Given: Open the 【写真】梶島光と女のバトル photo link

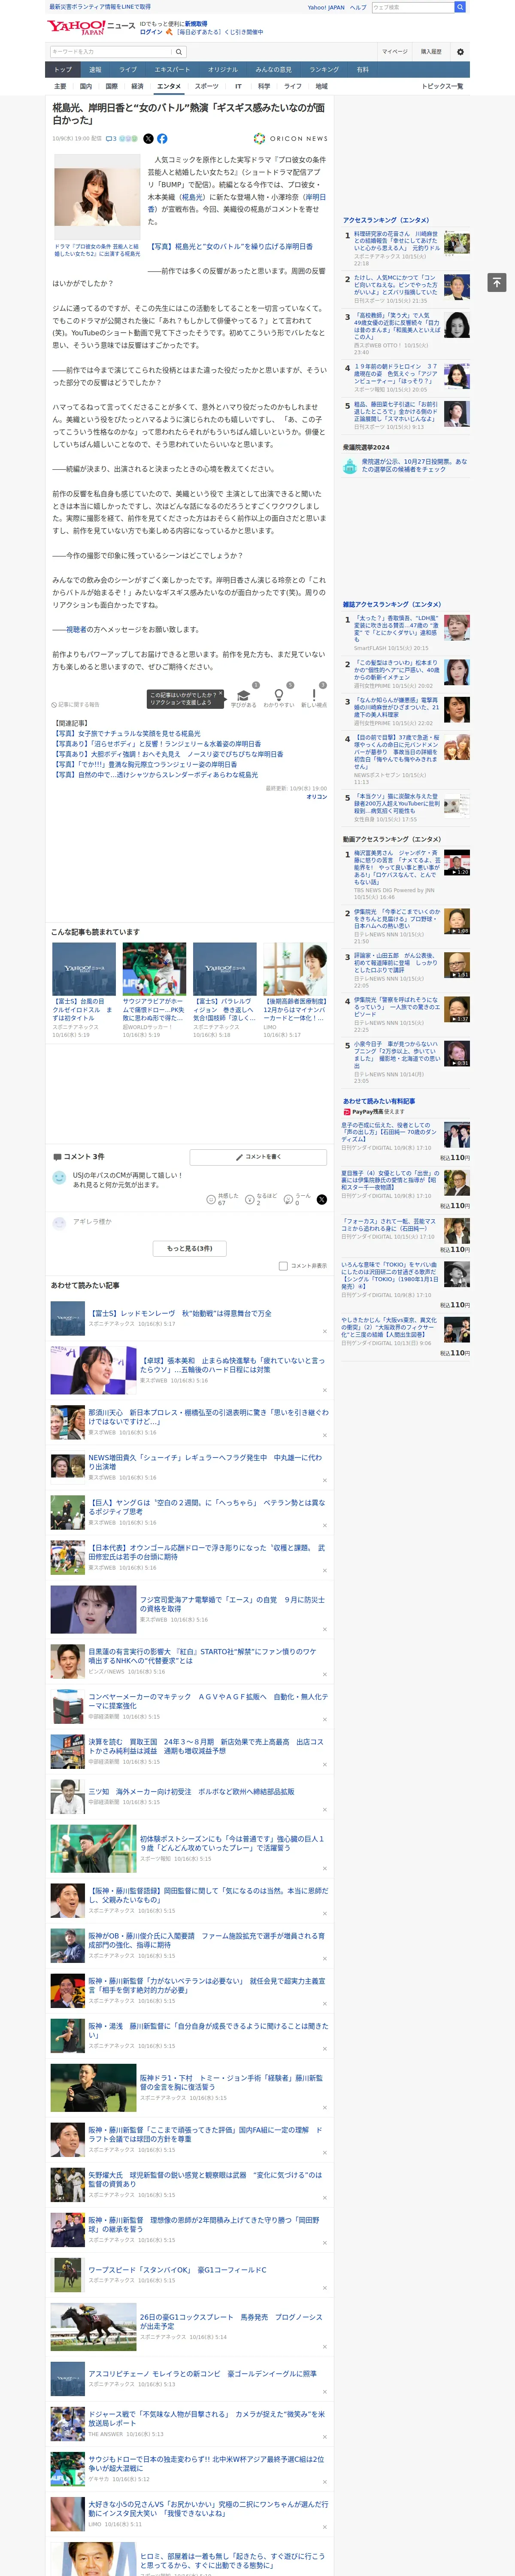Looking at the screenshot, I should tap(231, 246).
